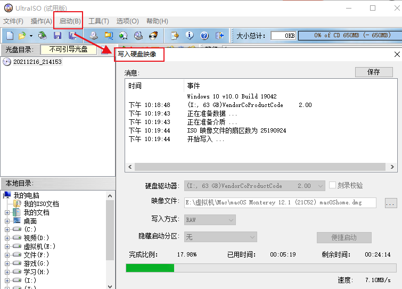The image size is (402, 289).
Task: Click the blue Help question mark icon
Action: pos(204,35)
